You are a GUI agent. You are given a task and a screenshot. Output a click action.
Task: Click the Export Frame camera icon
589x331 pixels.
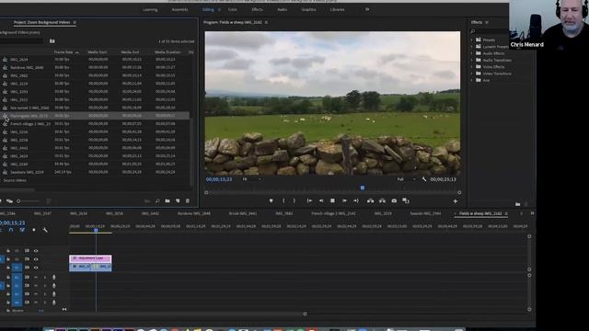(394, 200)
